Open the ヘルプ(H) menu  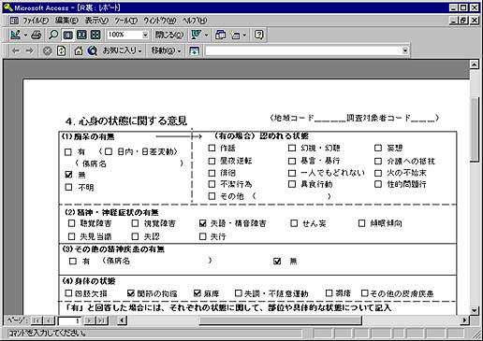(195, 21)
